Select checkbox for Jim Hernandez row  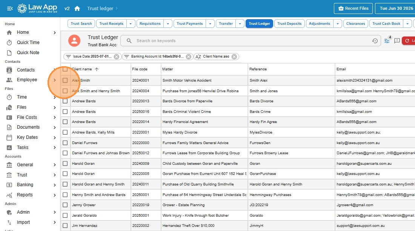pyautogui.click(x=65, y=226)
